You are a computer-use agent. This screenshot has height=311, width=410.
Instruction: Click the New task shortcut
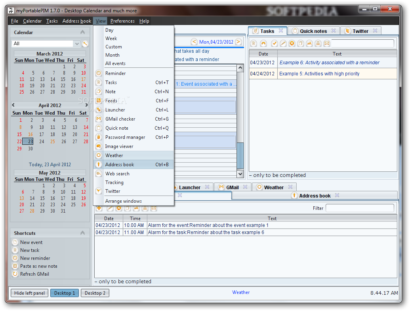click(30, 250)
